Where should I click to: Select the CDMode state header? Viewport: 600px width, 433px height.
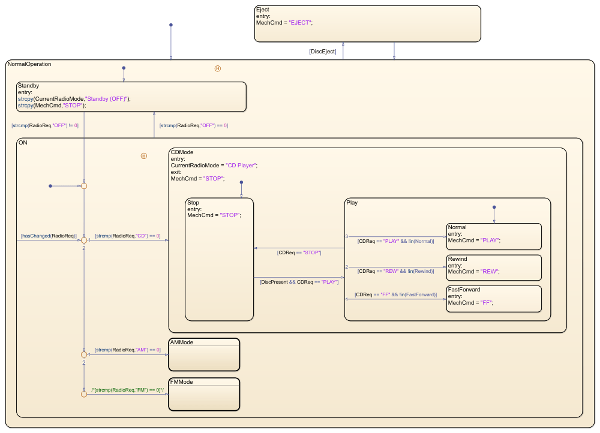[180, 152]
